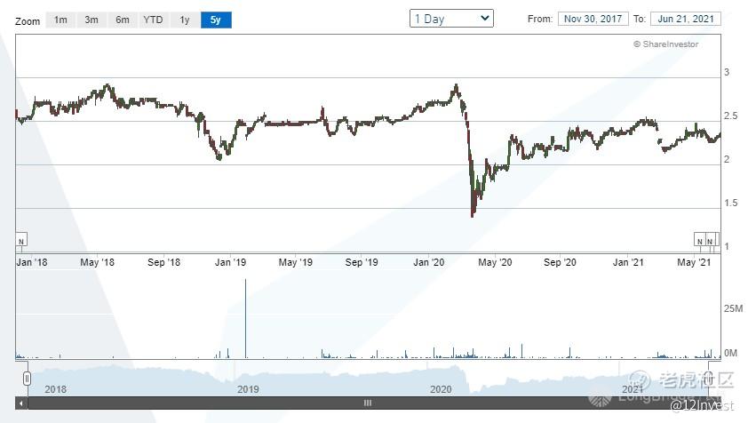The width and height of the screenshot is (748, 423).
Task: Click the lowest candlestick of the 2020 crash
Action: 473,211
